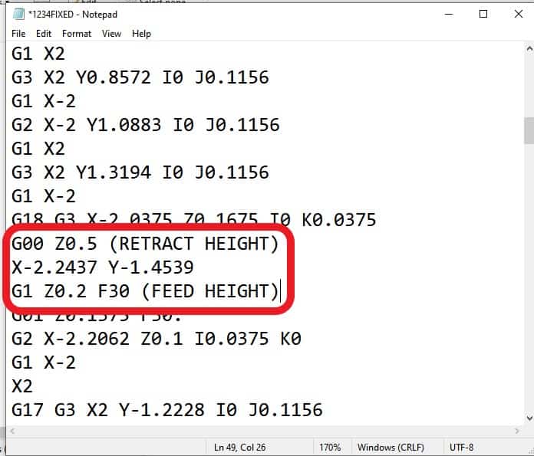Click the line 'G1 Z0.2 F30 (FEED HEIGHT)'

coord(145,291)
